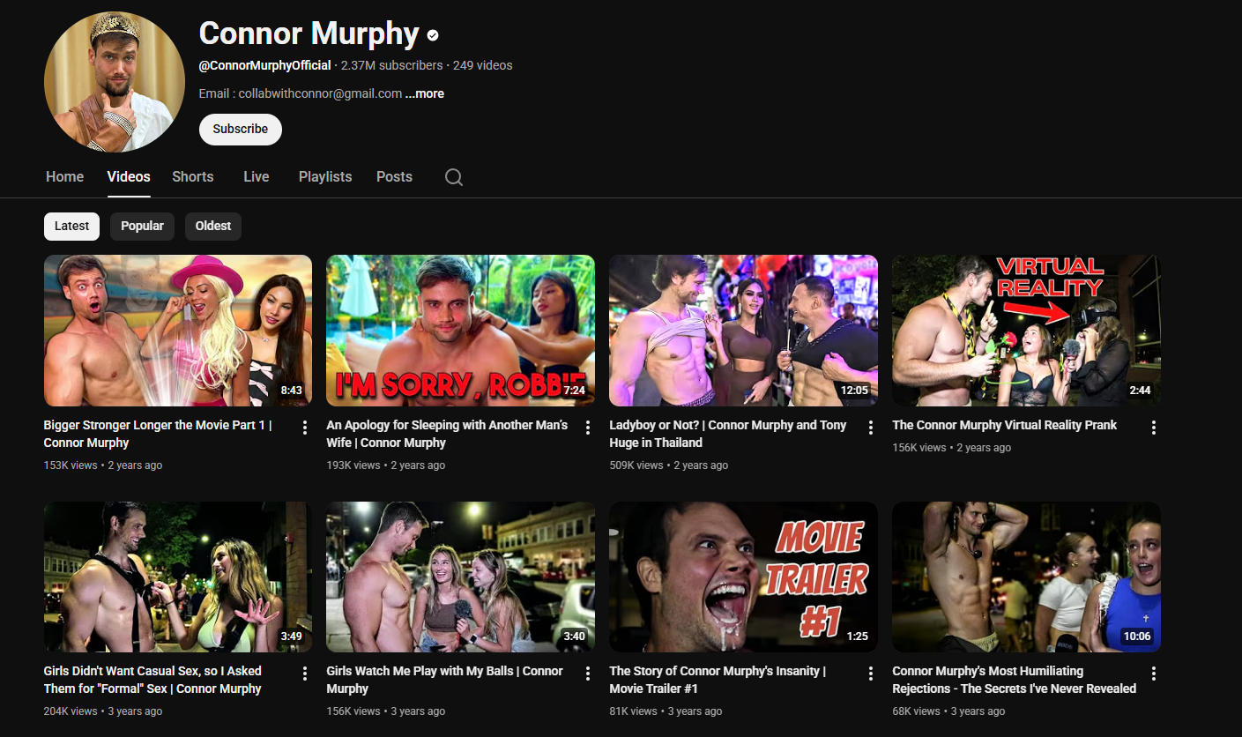The width and height of the screenshot is (1242, 737).
Task: Select the Popular sort filter chip
Action: tap(142, 227)
